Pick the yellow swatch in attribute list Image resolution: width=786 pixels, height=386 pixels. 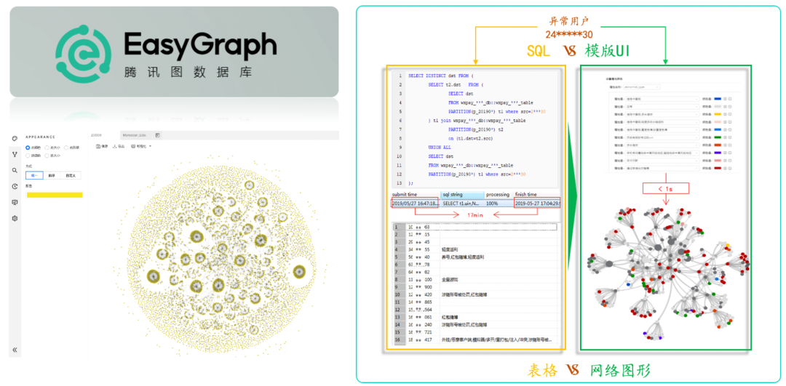pos(718,114)
